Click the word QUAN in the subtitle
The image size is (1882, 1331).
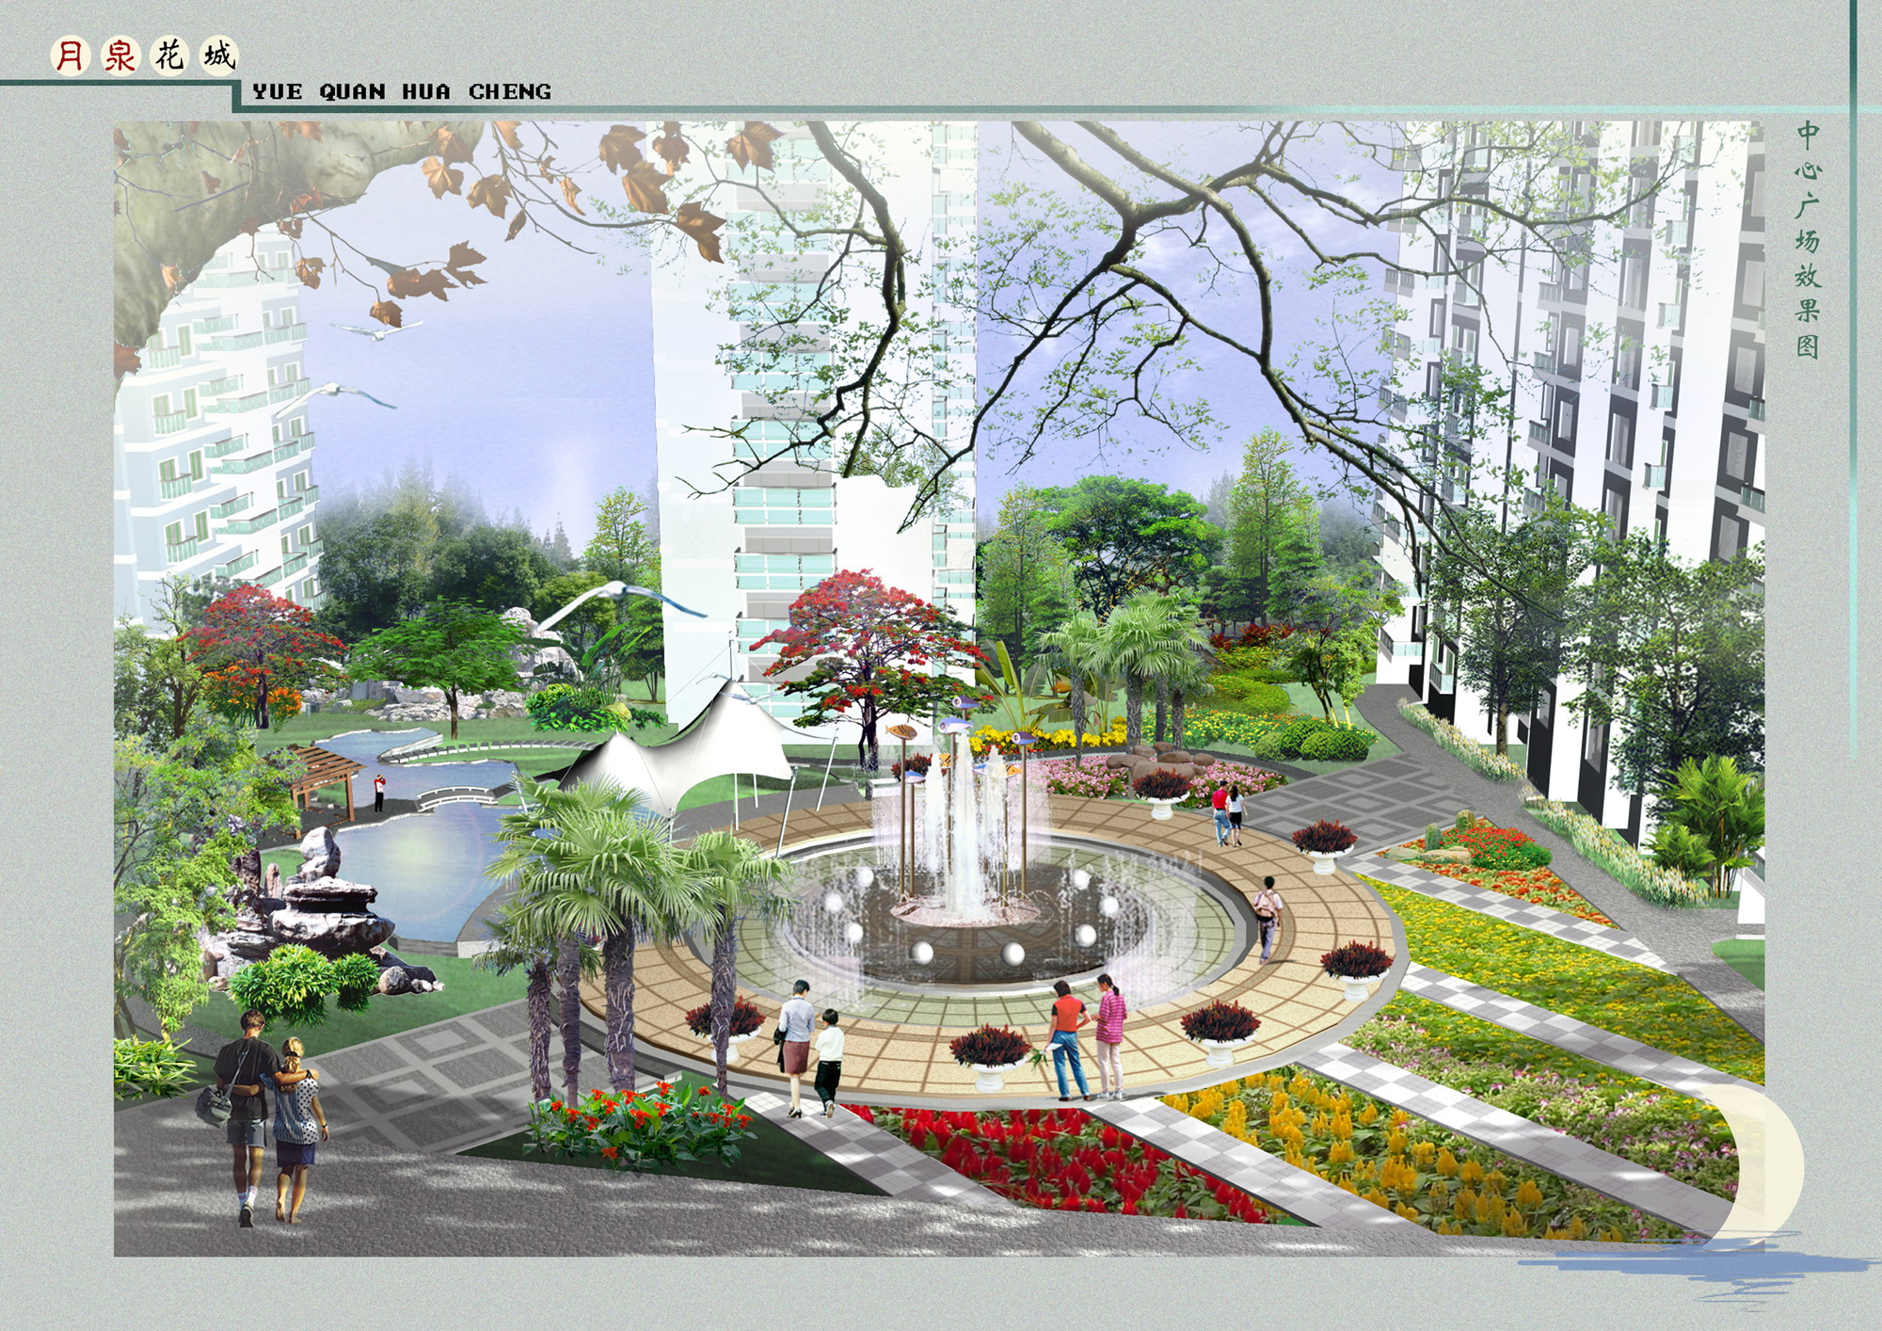(353, 92)
